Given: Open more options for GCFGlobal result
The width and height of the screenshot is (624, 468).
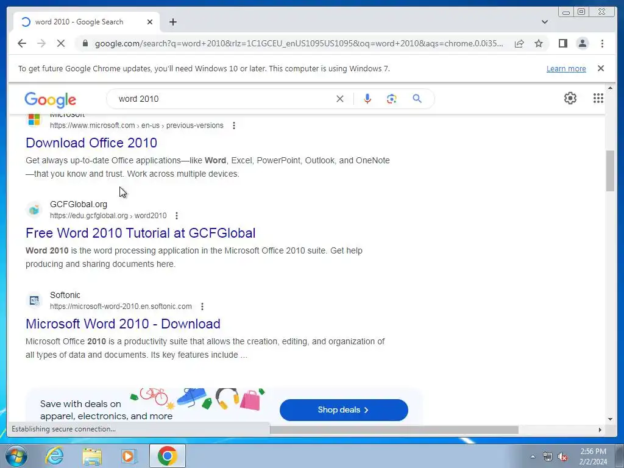Looking at the screenshot, I should coord(177,216).
